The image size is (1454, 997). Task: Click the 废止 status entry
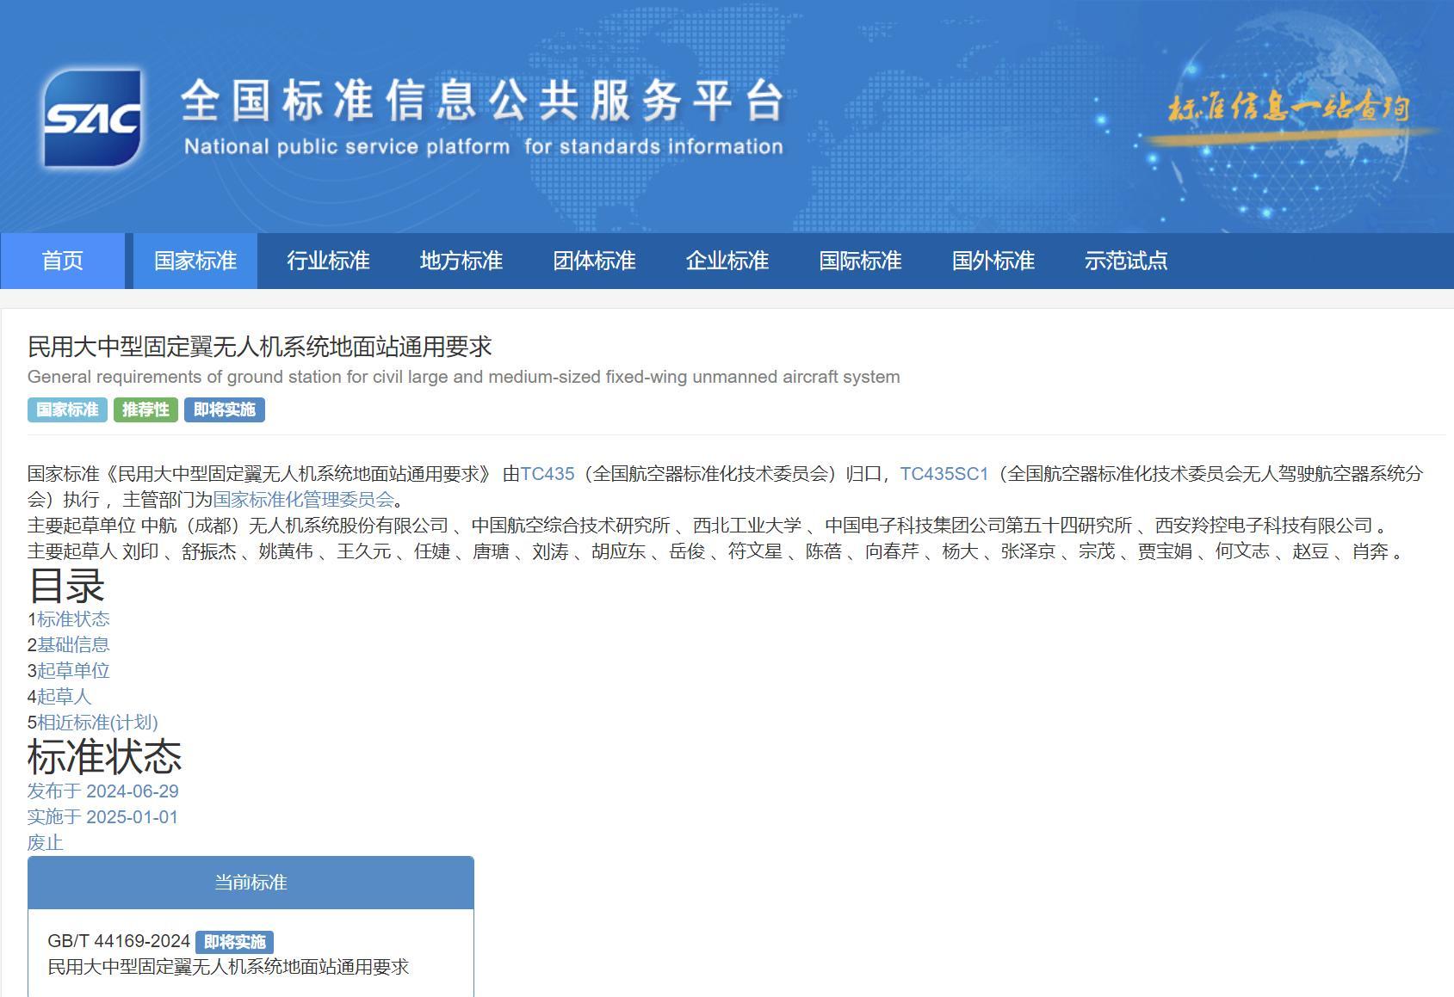click(x=46, y=843)
